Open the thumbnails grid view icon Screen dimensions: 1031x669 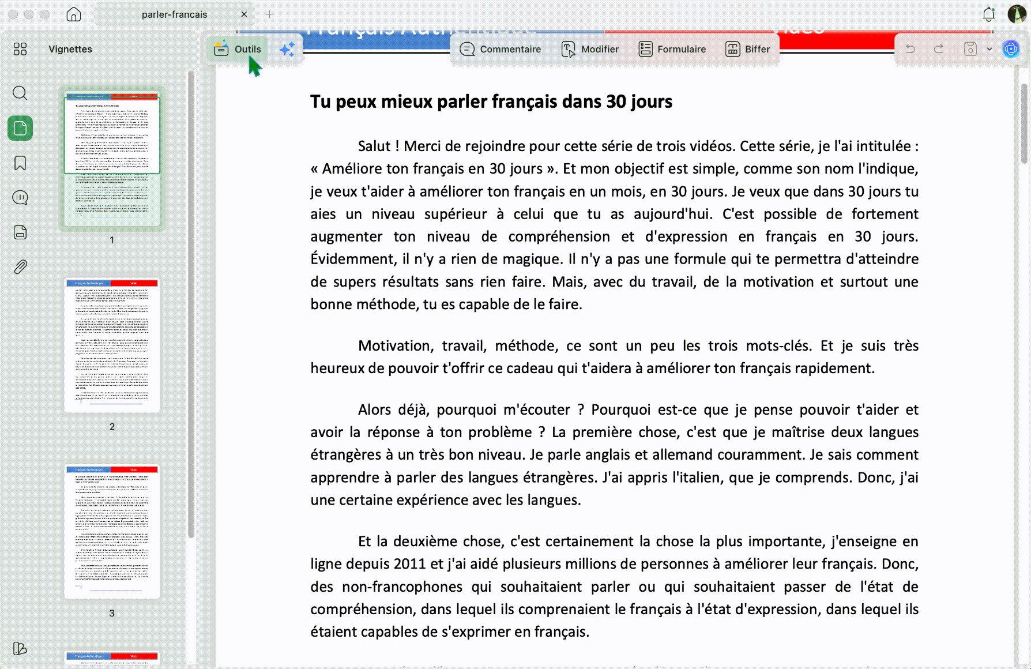[20, 49]
